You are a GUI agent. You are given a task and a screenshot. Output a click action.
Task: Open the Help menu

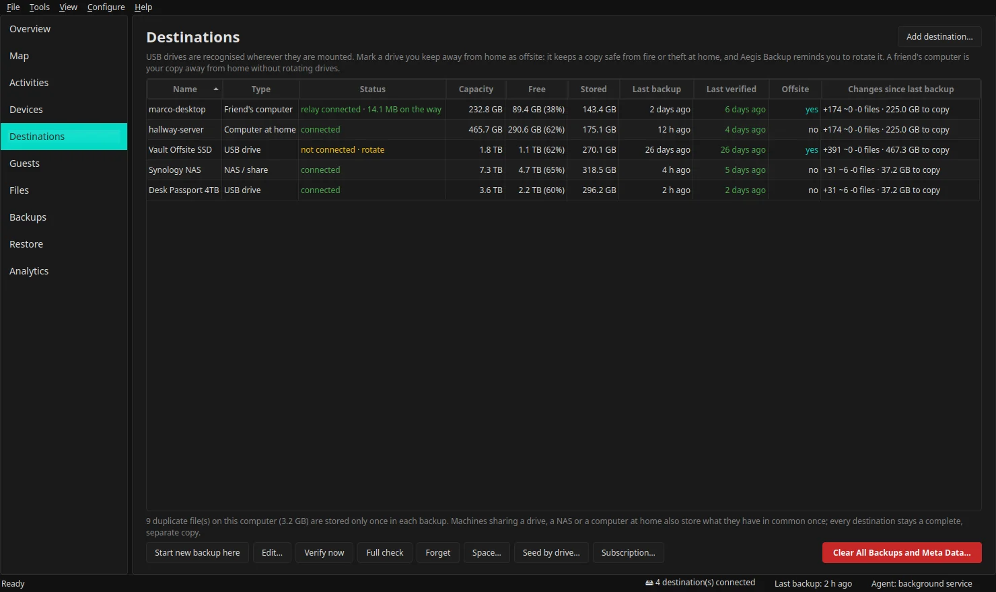(x=143, y=7)
